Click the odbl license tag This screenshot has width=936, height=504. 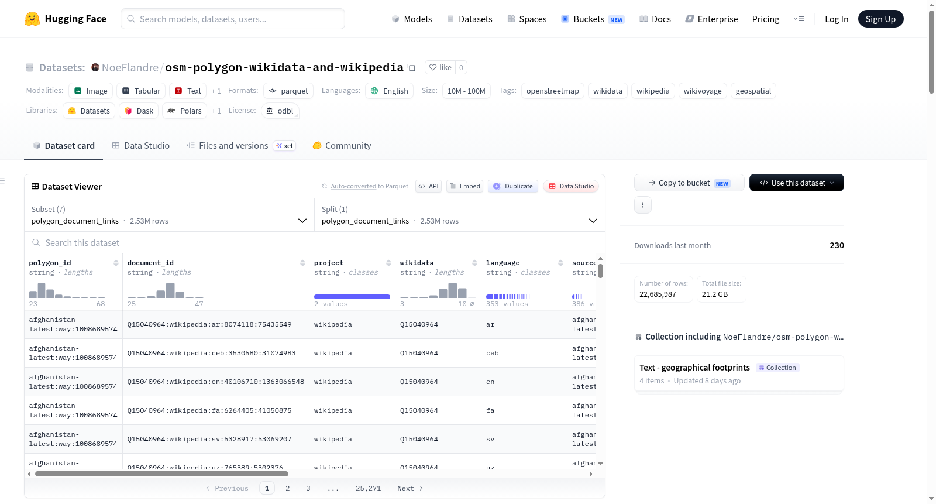[x=280, y=111]
